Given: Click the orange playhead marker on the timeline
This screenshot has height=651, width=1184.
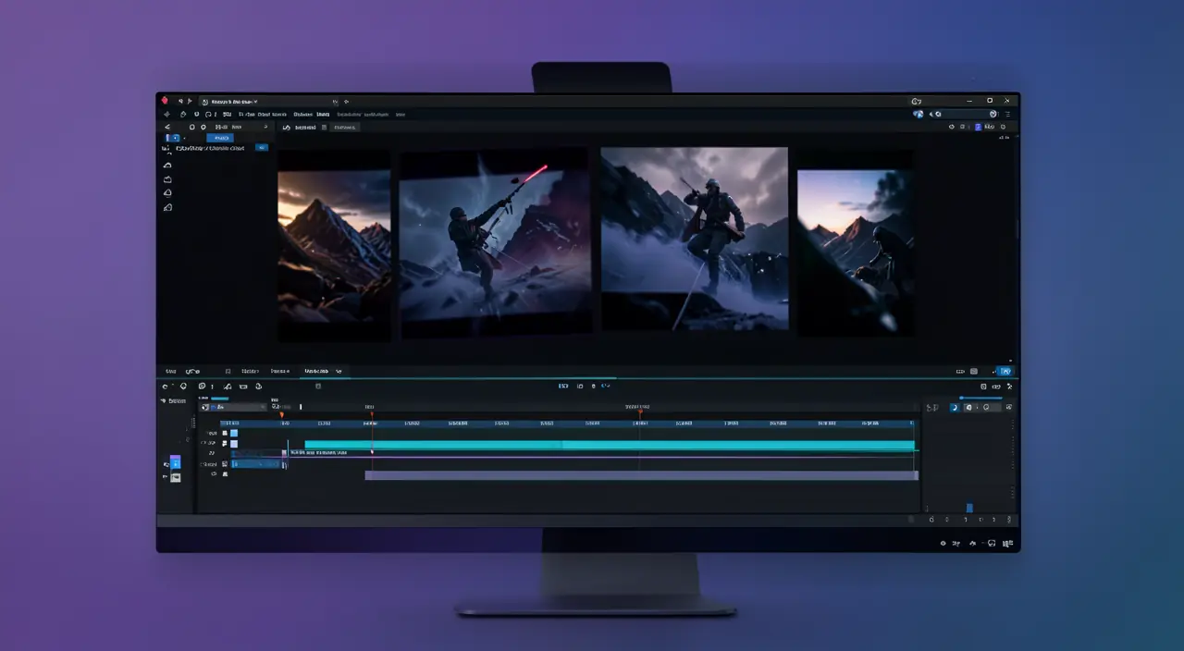Looking at the screenshot, I should (x=282, y=415).
